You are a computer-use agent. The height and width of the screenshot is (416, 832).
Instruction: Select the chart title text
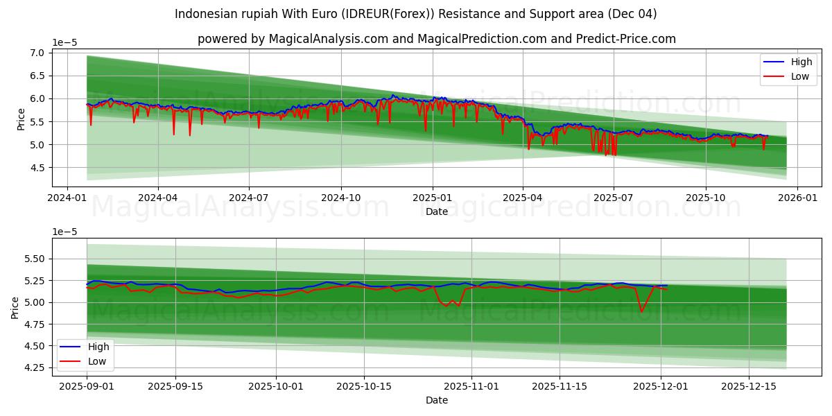coord(416,12)
